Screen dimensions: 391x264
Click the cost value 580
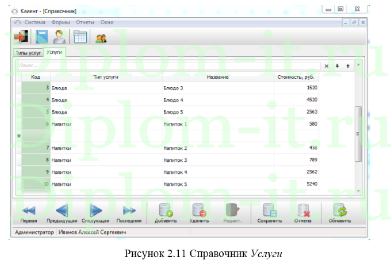(x=313, y=123)
